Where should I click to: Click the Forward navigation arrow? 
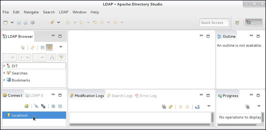[115, 22]
